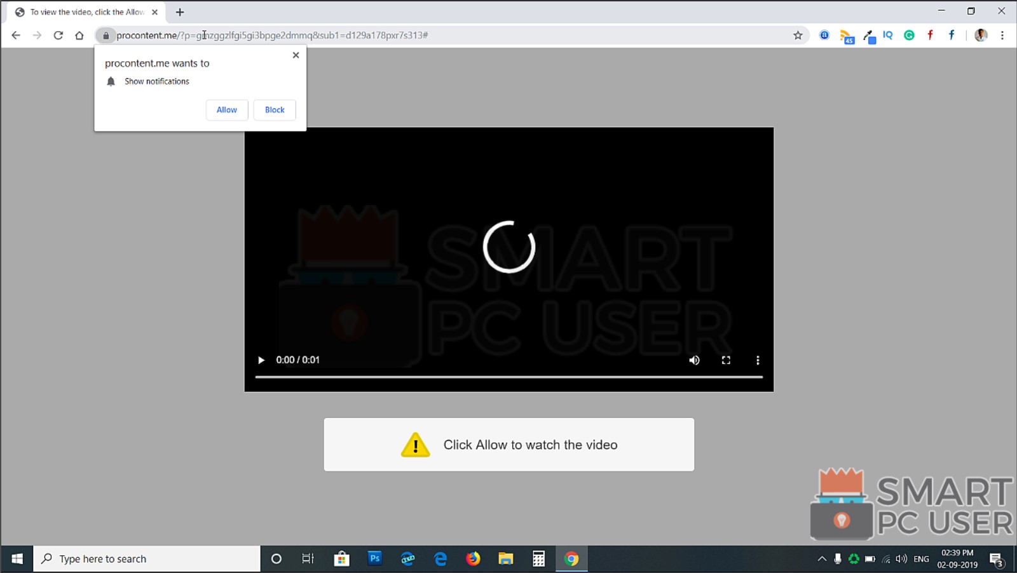
Task: Click Block on the notifications prompt
Action: click(x=274, y=109)
